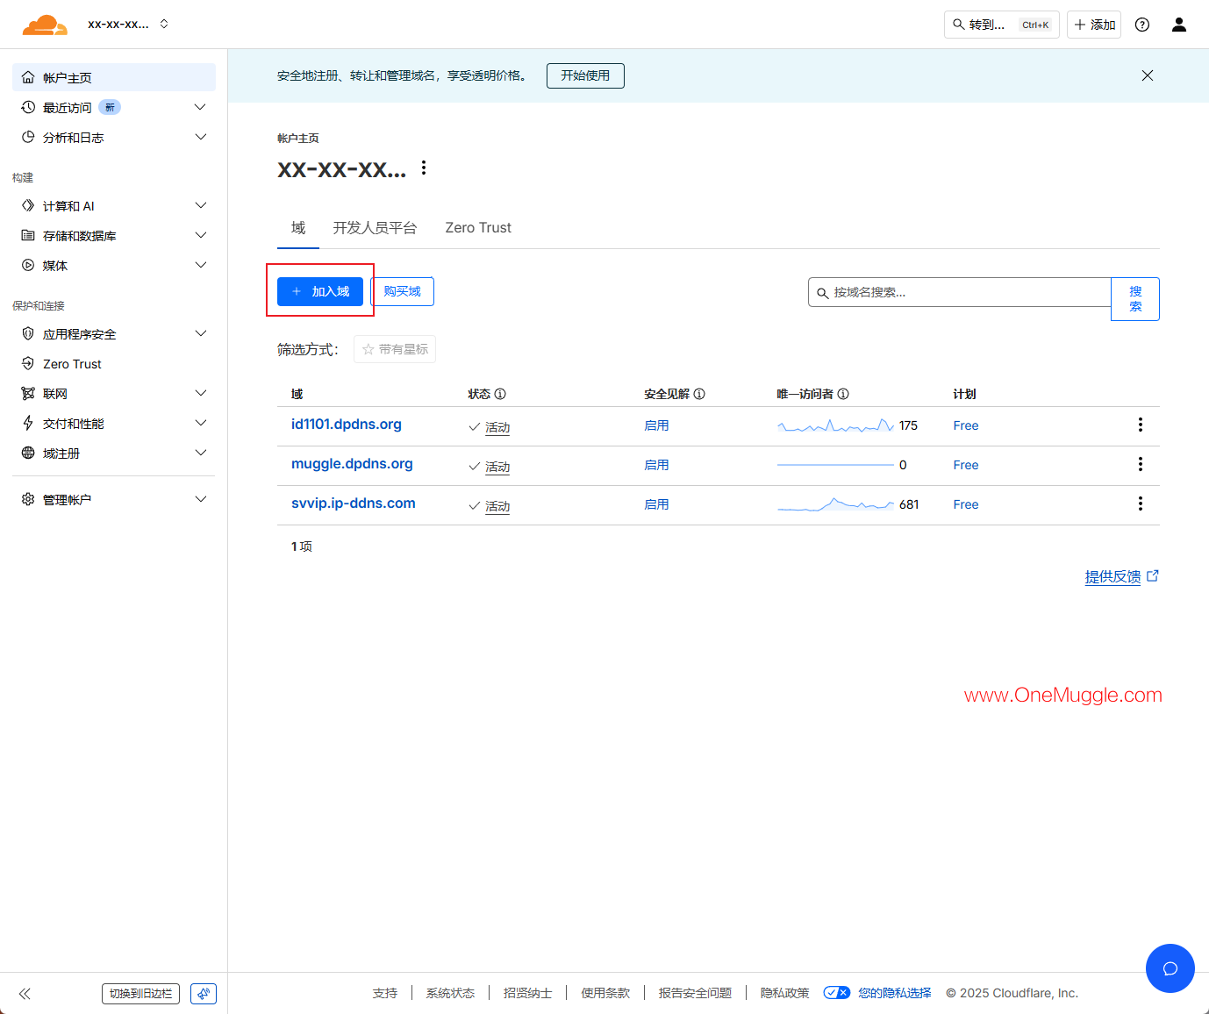This screenshot has width=1209, height=1014.
Task: Open row menu for id1101.dpdns.org
Action: click(x=1141, y=425)
